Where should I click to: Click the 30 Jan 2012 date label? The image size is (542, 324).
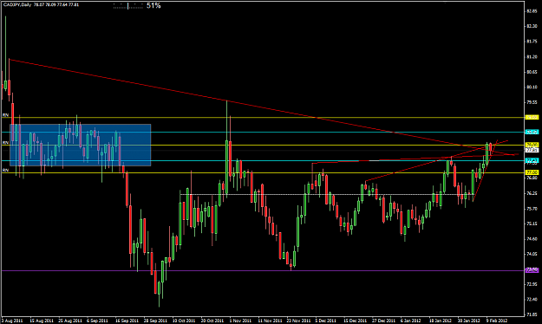point(468,321)
